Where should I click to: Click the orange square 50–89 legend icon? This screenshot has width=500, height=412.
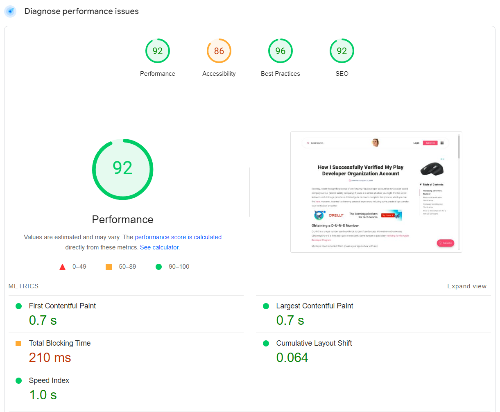[109, 267]
